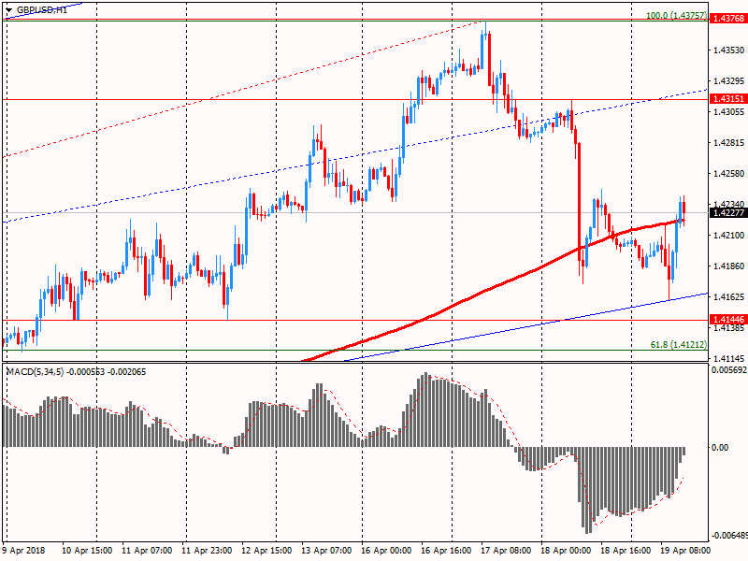
Task: Select the solid blue rising trend line
Action: [525, 327]
